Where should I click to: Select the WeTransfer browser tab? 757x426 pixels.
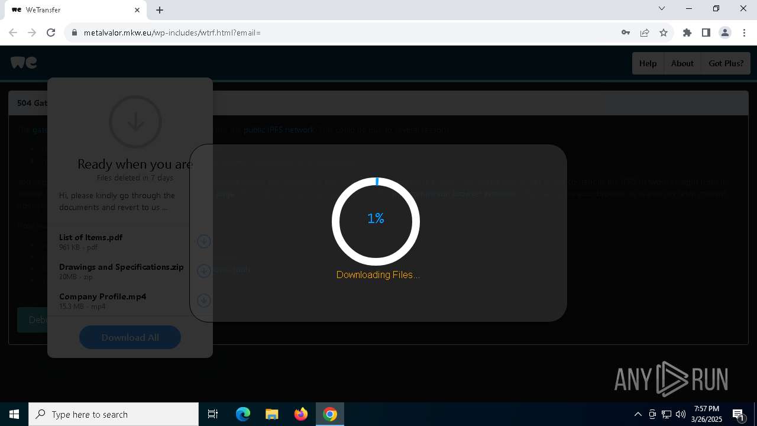(x=75, y=10)
